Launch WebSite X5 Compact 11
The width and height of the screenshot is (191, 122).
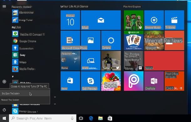(x=28, y=34)
